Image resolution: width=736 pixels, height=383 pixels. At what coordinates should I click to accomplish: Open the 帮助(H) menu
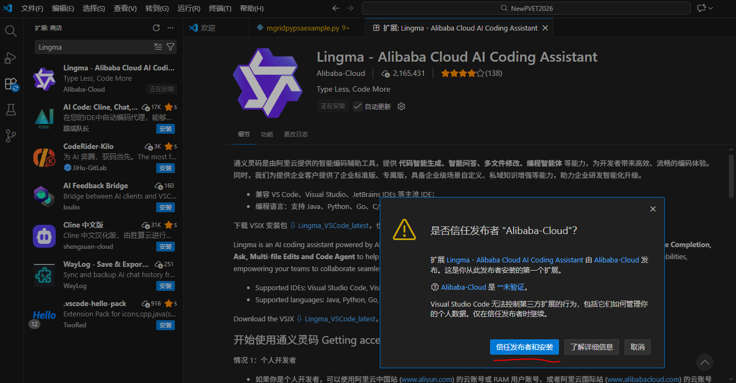click(x=251, y=8)
